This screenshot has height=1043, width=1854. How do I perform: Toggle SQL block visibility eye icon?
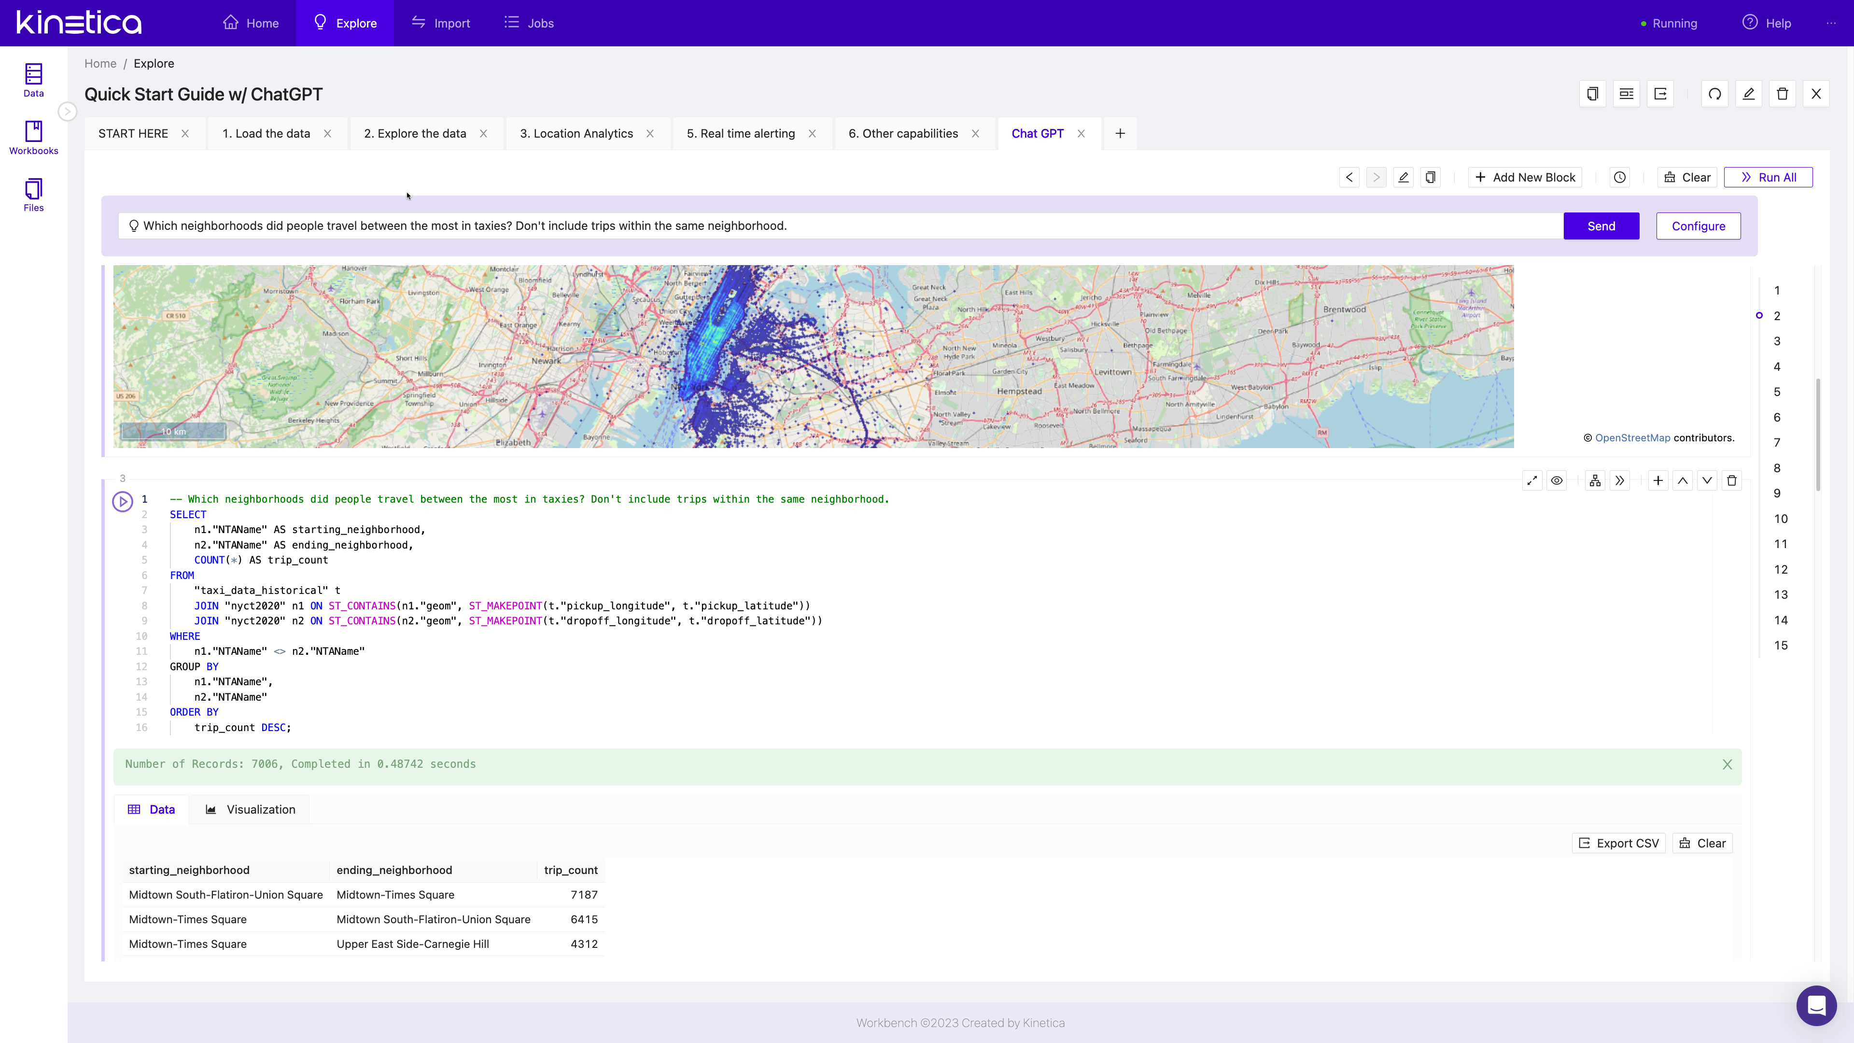[1557, 481]
